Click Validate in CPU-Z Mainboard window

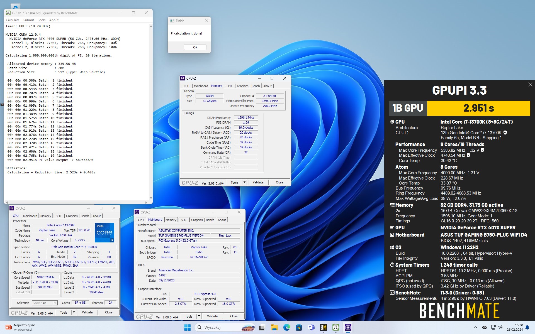point(212,316)
